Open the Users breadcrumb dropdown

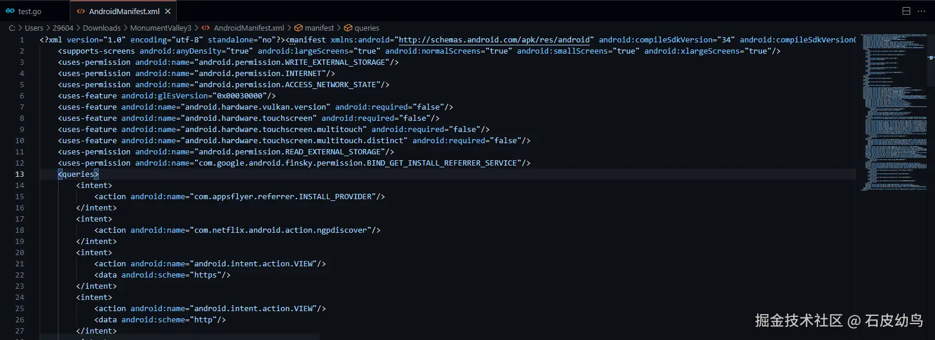[34, 28]
